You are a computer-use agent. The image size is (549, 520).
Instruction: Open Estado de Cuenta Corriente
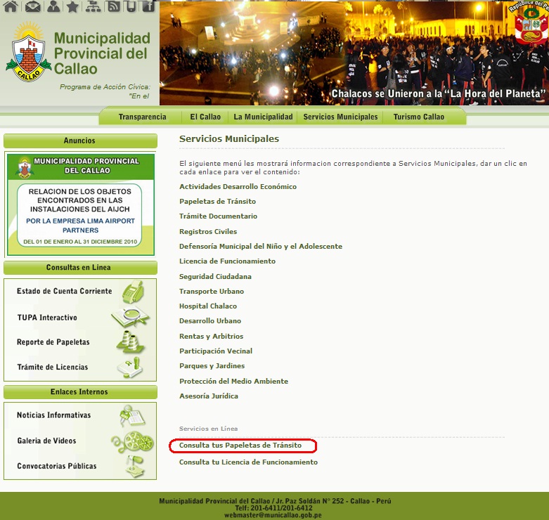64,291
